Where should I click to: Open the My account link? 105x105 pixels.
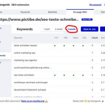click(95, 5)
